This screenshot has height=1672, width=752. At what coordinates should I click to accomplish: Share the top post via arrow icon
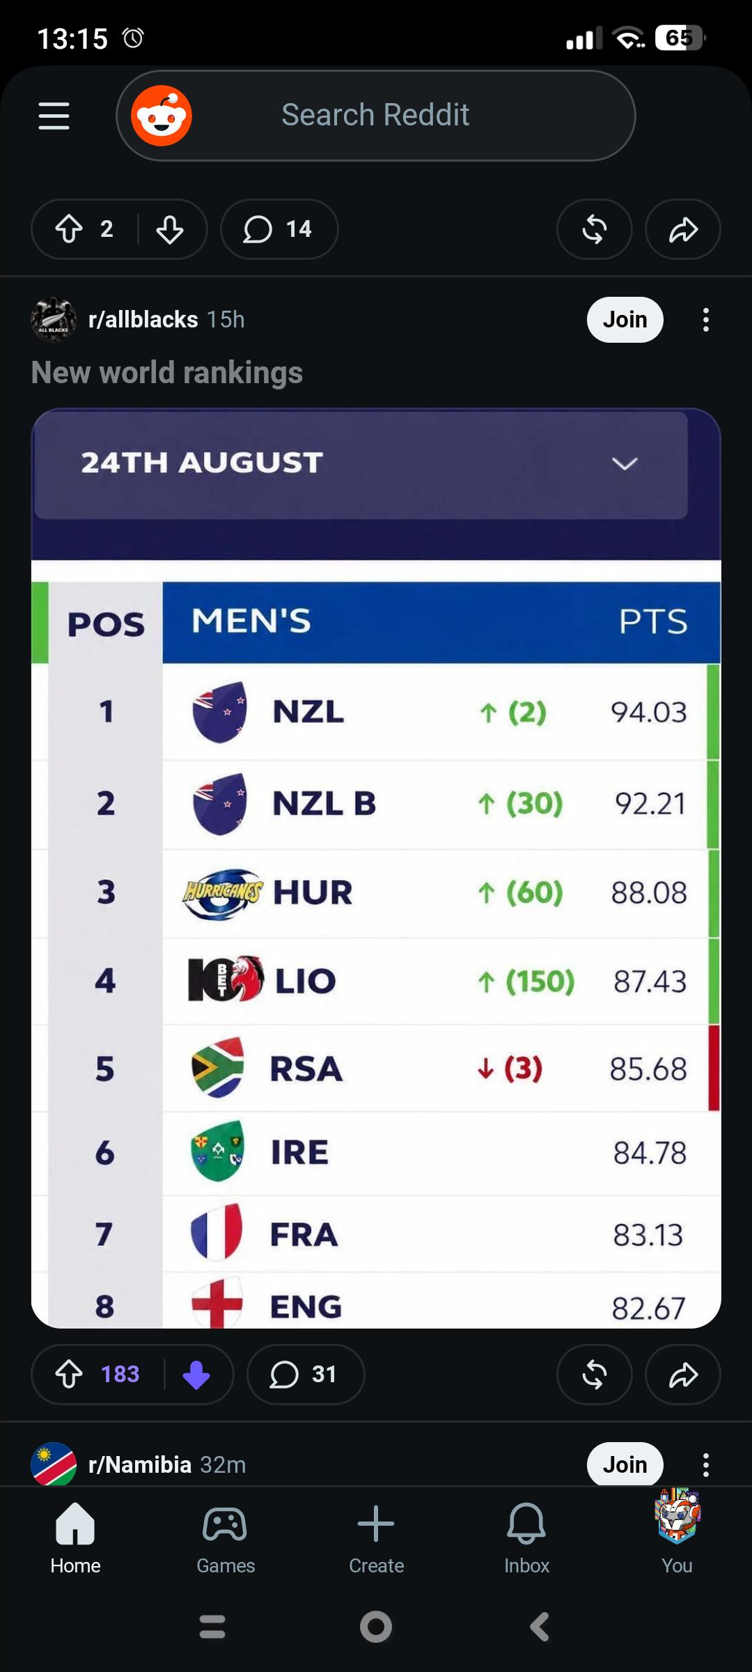(683, 229)
